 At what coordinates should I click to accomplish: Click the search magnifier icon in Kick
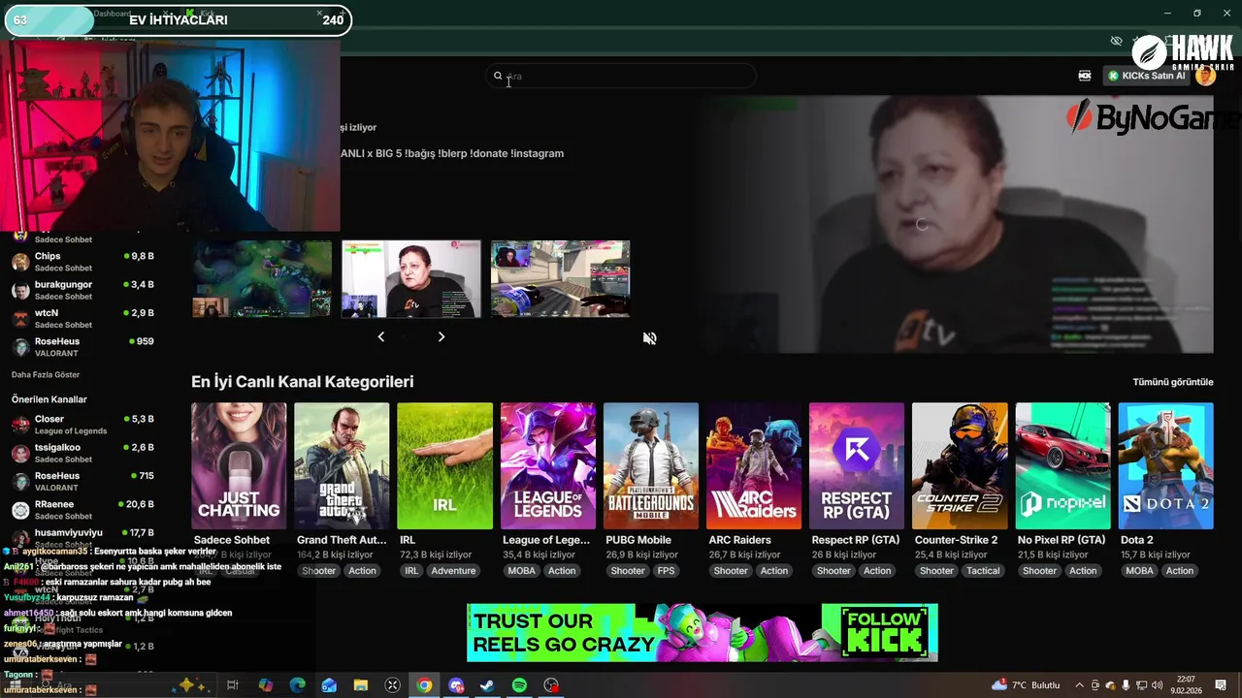(498, 76)
